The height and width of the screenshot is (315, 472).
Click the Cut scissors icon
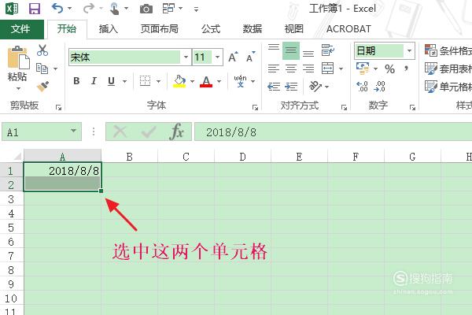[x=42, y=50]
